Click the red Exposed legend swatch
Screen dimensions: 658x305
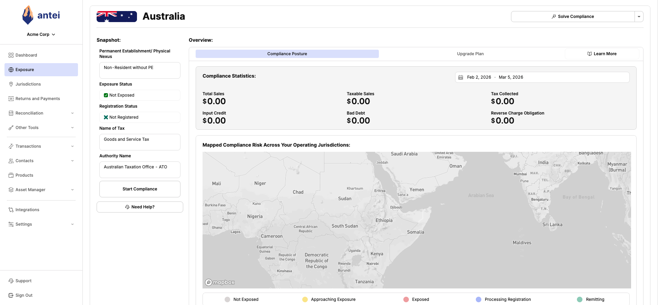point(406,299)
